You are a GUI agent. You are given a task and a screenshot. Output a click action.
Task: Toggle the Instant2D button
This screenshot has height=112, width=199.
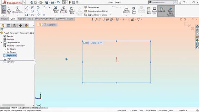tap(162, 11)
